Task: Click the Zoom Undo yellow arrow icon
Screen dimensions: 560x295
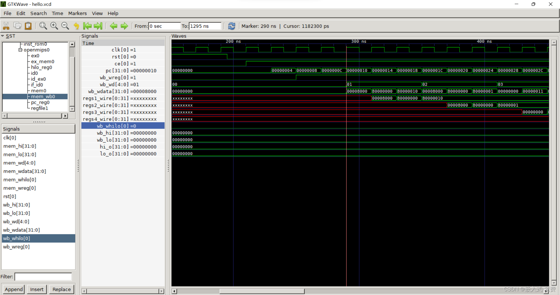Action: pos(76,26)
